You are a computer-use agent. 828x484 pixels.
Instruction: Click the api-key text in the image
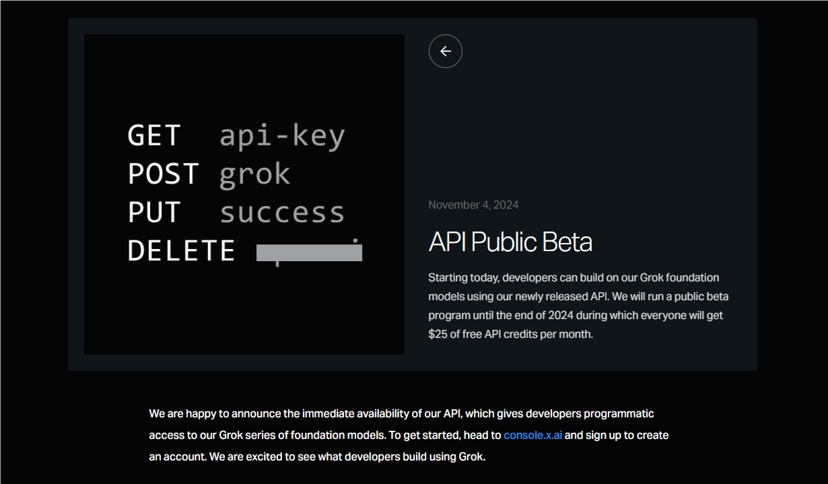point(282,135)
